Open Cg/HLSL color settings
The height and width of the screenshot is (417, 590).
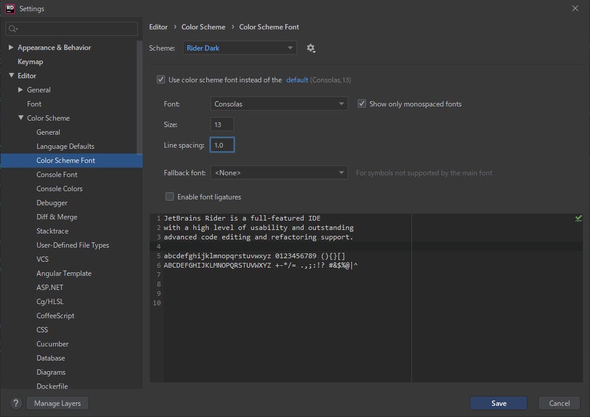[x=50, y=301]
